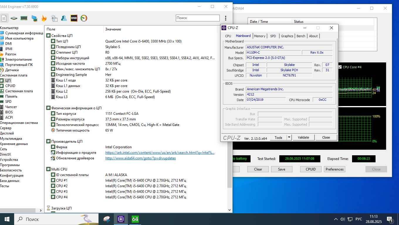Click the memory module toolbar icon
Viewport: 399px width, 225px height.
click(24, 18)
